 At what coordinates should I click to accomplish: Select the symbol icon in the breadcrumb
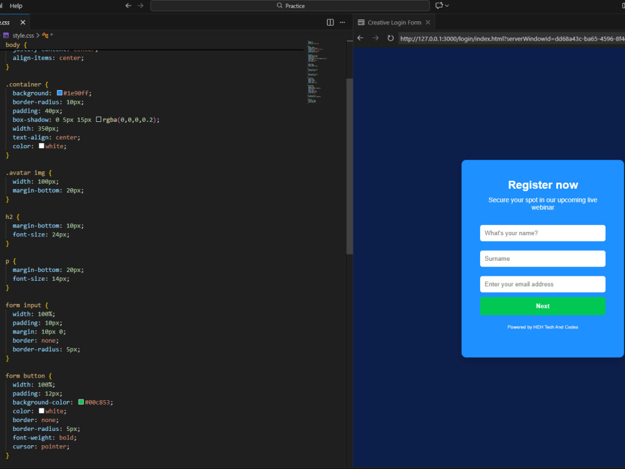pyautogui.click(x=45, y=36)
